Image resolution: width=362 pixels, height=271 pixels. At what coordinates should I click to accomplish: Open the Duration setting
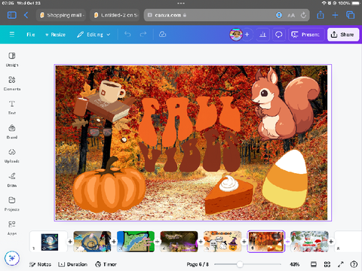tap(72, 264)
